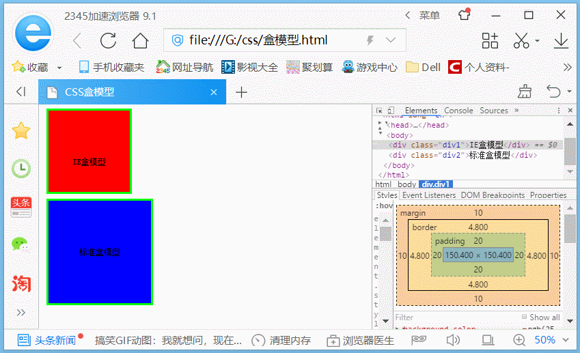Open sidebar WeChat icon

tap(20, 244)
